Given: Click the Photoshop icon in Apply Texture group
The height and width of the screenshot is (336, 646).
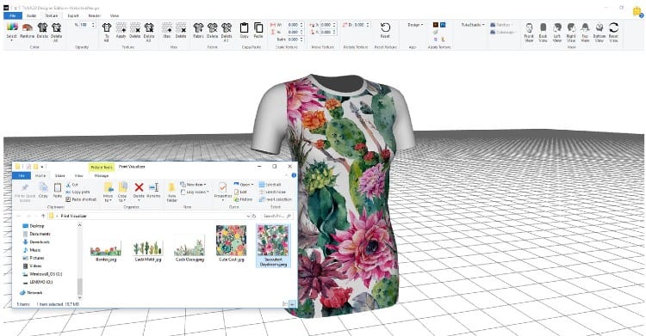Looking at the screenshot, I should pyautogui.click(x=443, y=25).
